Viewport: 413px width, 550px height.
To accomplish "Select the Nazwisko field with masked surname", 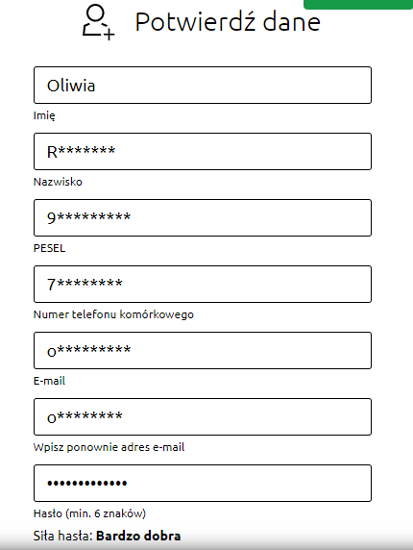I will [203, 152].
